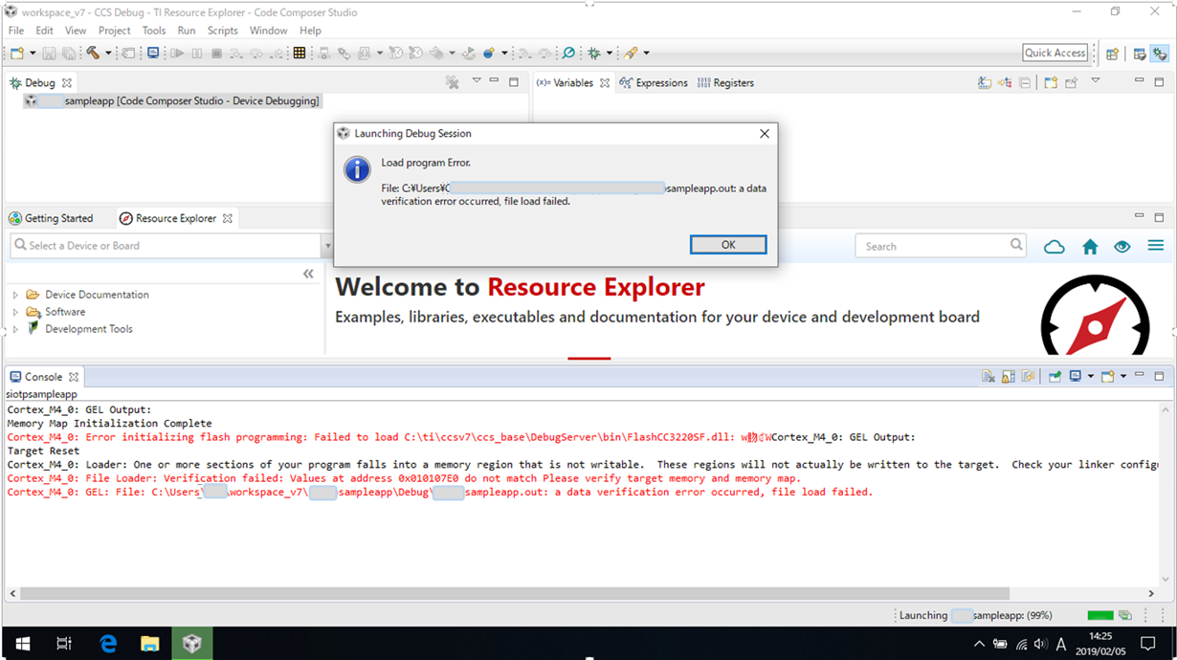Click Remove All Terminated Launches icon
The height and width of the screenshot is (660, 1177).
[x=453, y=83]
